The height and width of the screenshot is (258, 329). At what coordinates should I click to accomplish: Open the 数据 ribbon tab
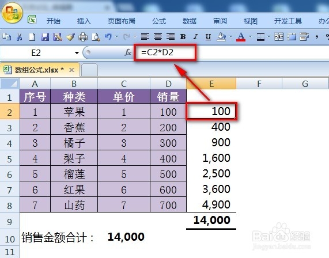click(x=190, y=21)
